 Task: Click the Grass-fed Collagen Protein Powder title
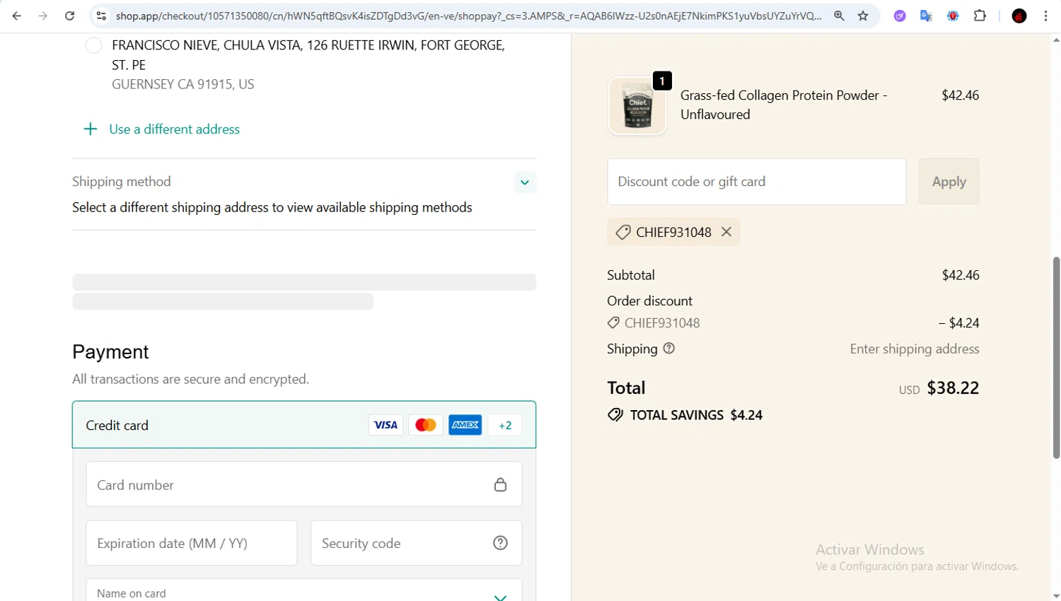pyautogui.click(x=784, y=105)
